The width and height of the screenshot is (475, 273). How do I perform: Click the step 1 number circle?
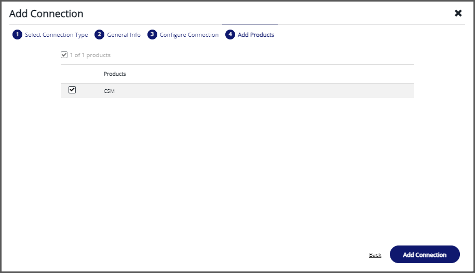tap(18, 35)
